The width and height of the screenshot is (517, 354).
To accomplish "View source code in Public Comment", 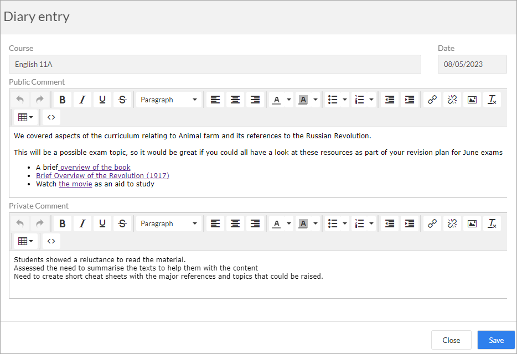I will (51, 117).
